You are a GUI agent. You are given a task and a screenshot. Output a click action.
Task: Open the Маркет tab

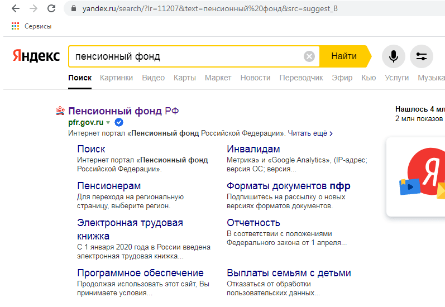click(x=218, y=78)
